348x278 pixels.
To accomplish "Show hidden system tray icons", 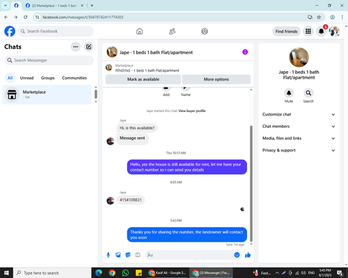I will coord(277,273).
